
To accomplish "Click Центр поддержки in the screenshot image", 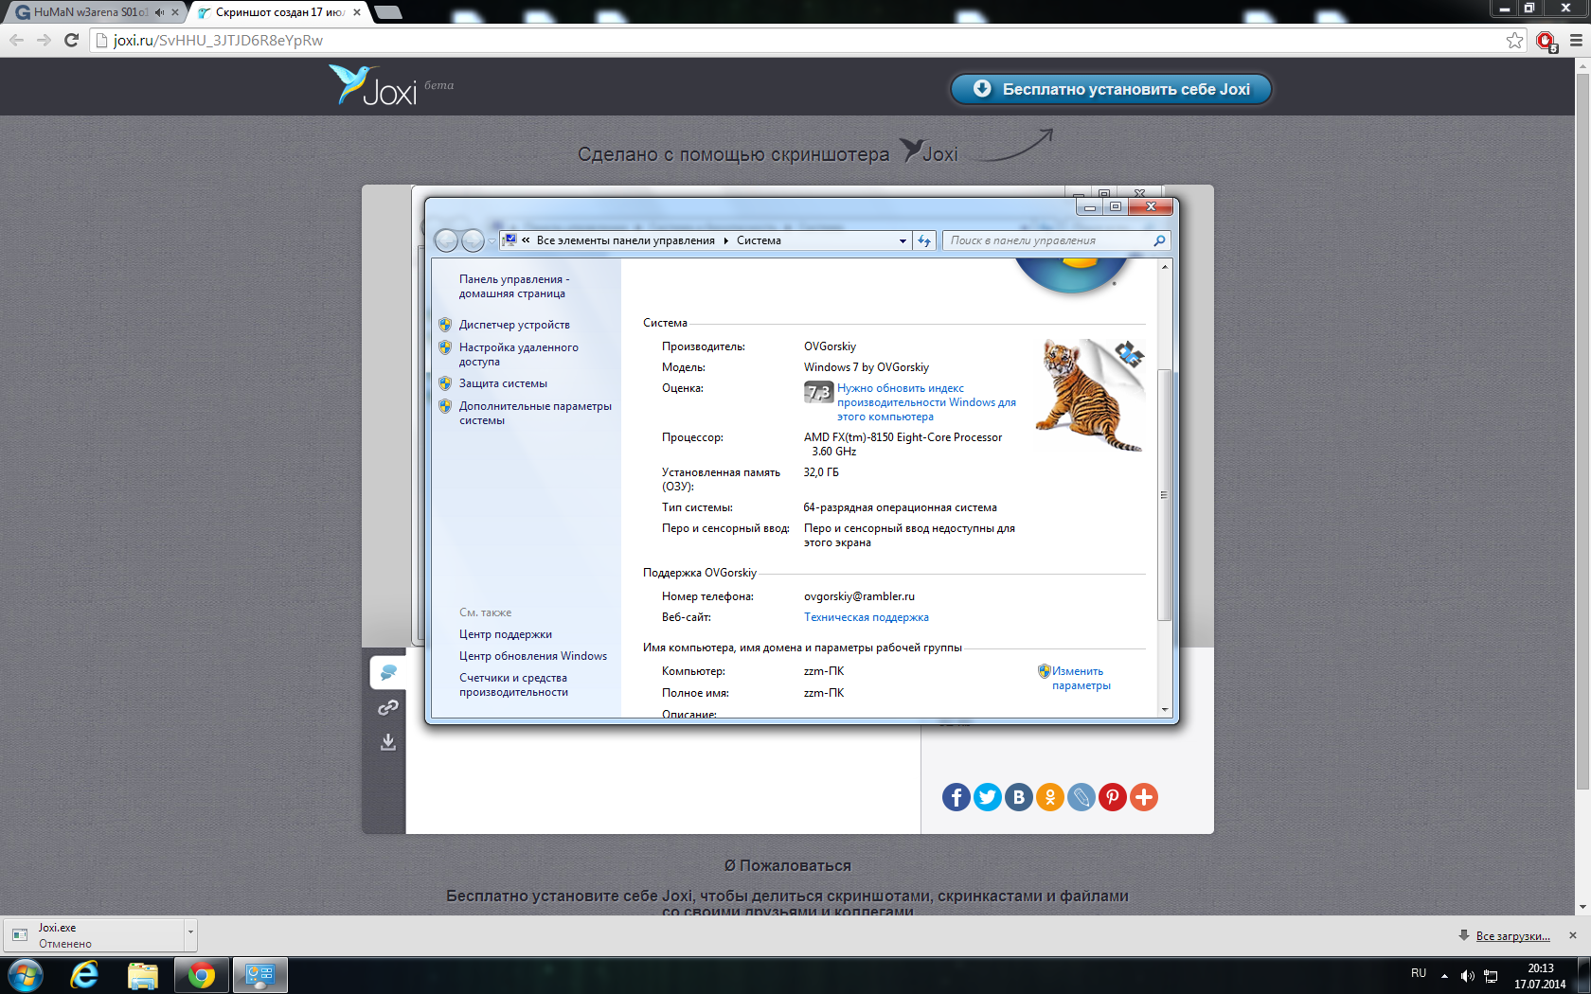I will click(x=506, y=634).
